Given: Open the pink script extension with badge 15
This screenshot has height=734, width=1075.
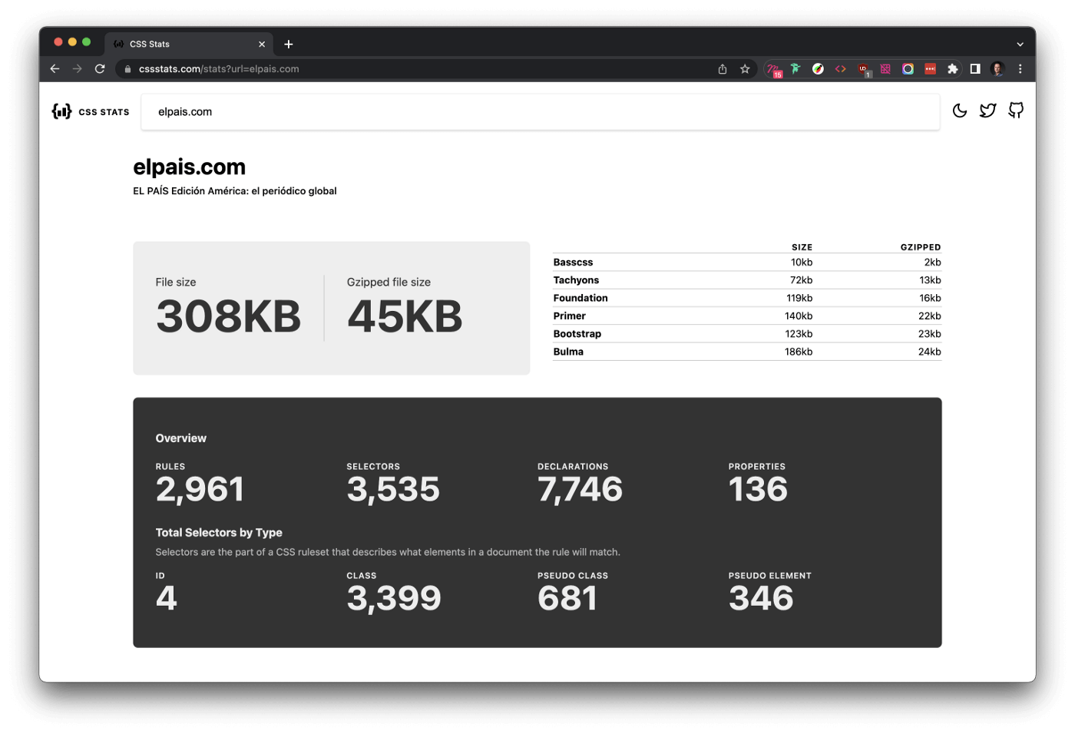Looking at the screenshot, I should 774,70.
